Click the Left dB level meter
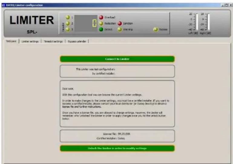This screenshot has height=164, width=233. click(197, 22)
